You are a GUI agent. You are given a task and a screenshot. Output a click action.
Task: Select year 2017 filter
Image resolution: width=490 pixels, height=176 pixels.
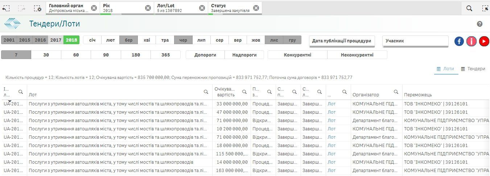pyautogui.click(x=56, y=40)
